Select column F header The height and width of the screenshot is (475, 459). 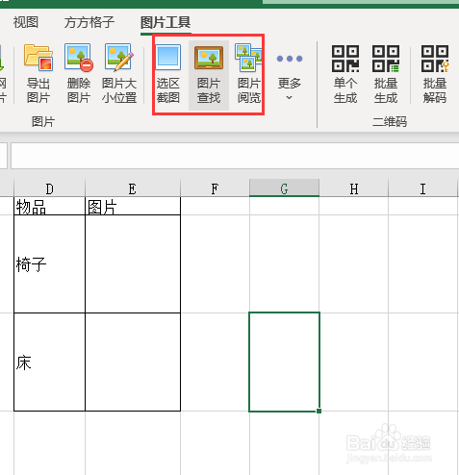(x=215, y=188)
